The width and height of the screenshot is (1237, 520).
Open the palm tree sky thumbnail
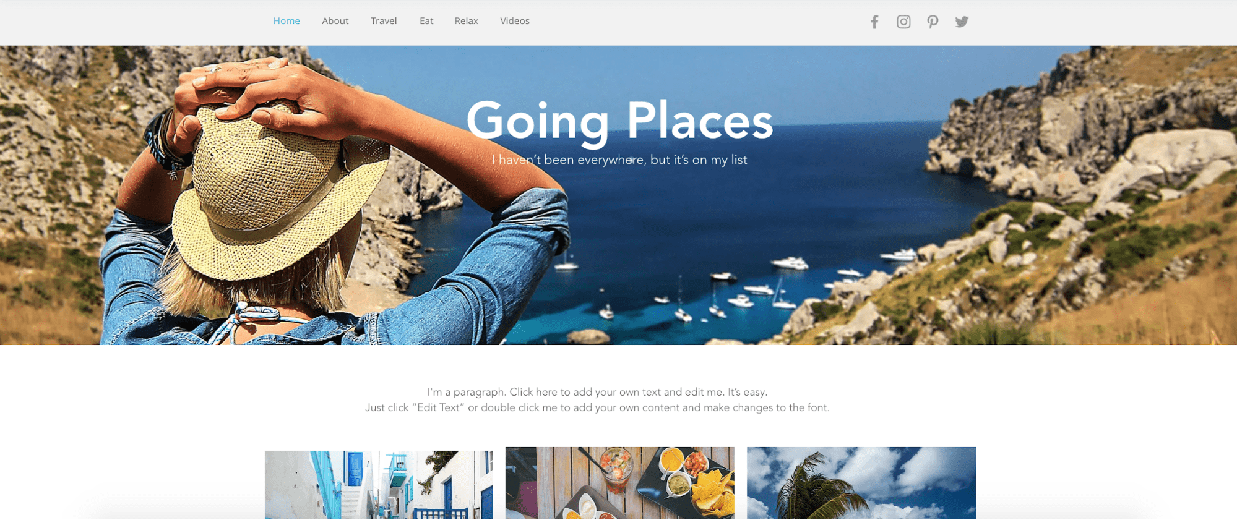[x=861, y=483]
